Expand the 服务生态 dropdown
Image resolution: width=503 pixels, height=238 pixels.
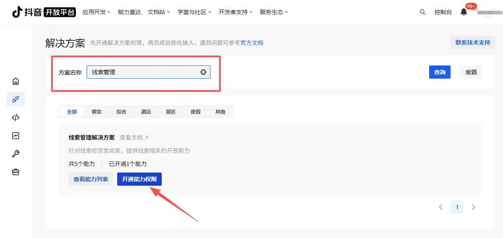coord(274,12)
